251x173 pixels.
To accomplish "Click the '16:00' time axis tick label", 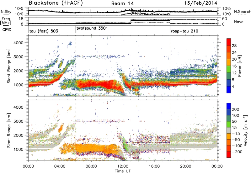I will click(x=154, y=166).
